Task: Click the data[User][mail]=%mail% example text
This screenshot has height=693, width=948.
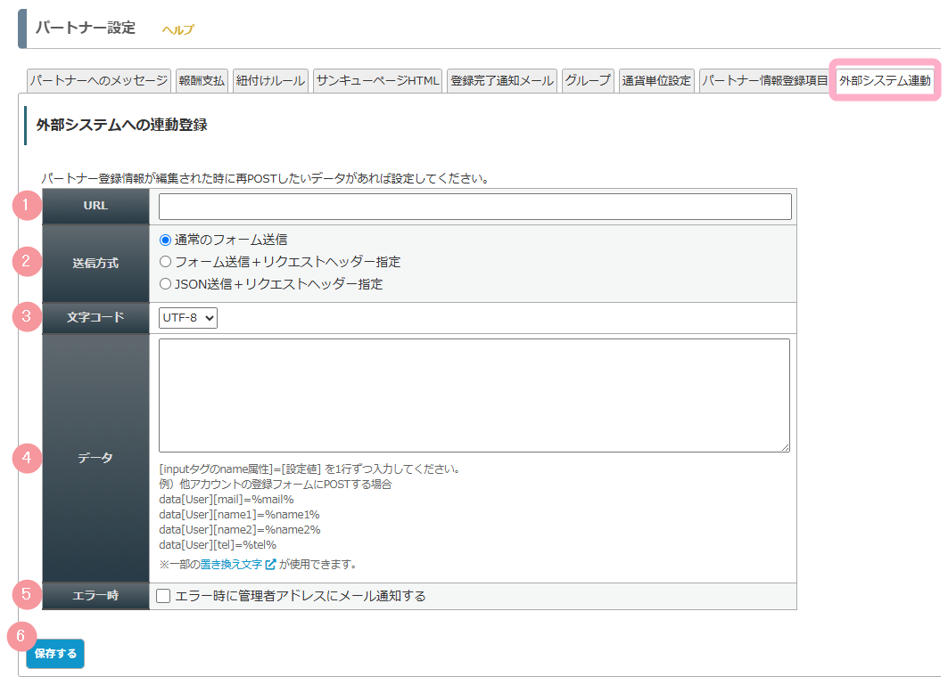Action: coord(227,500)
